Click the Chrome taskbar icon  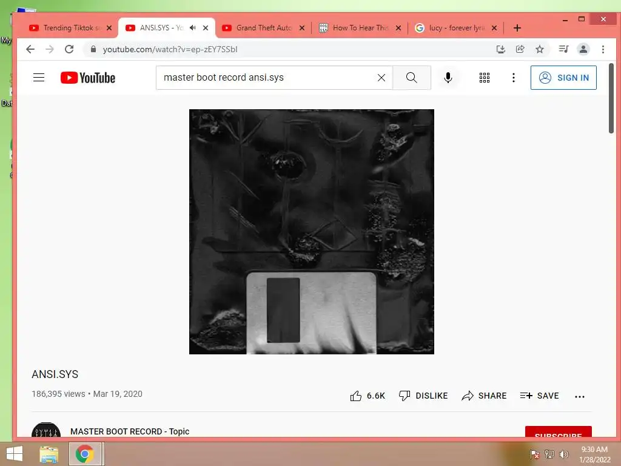[85, 454]
